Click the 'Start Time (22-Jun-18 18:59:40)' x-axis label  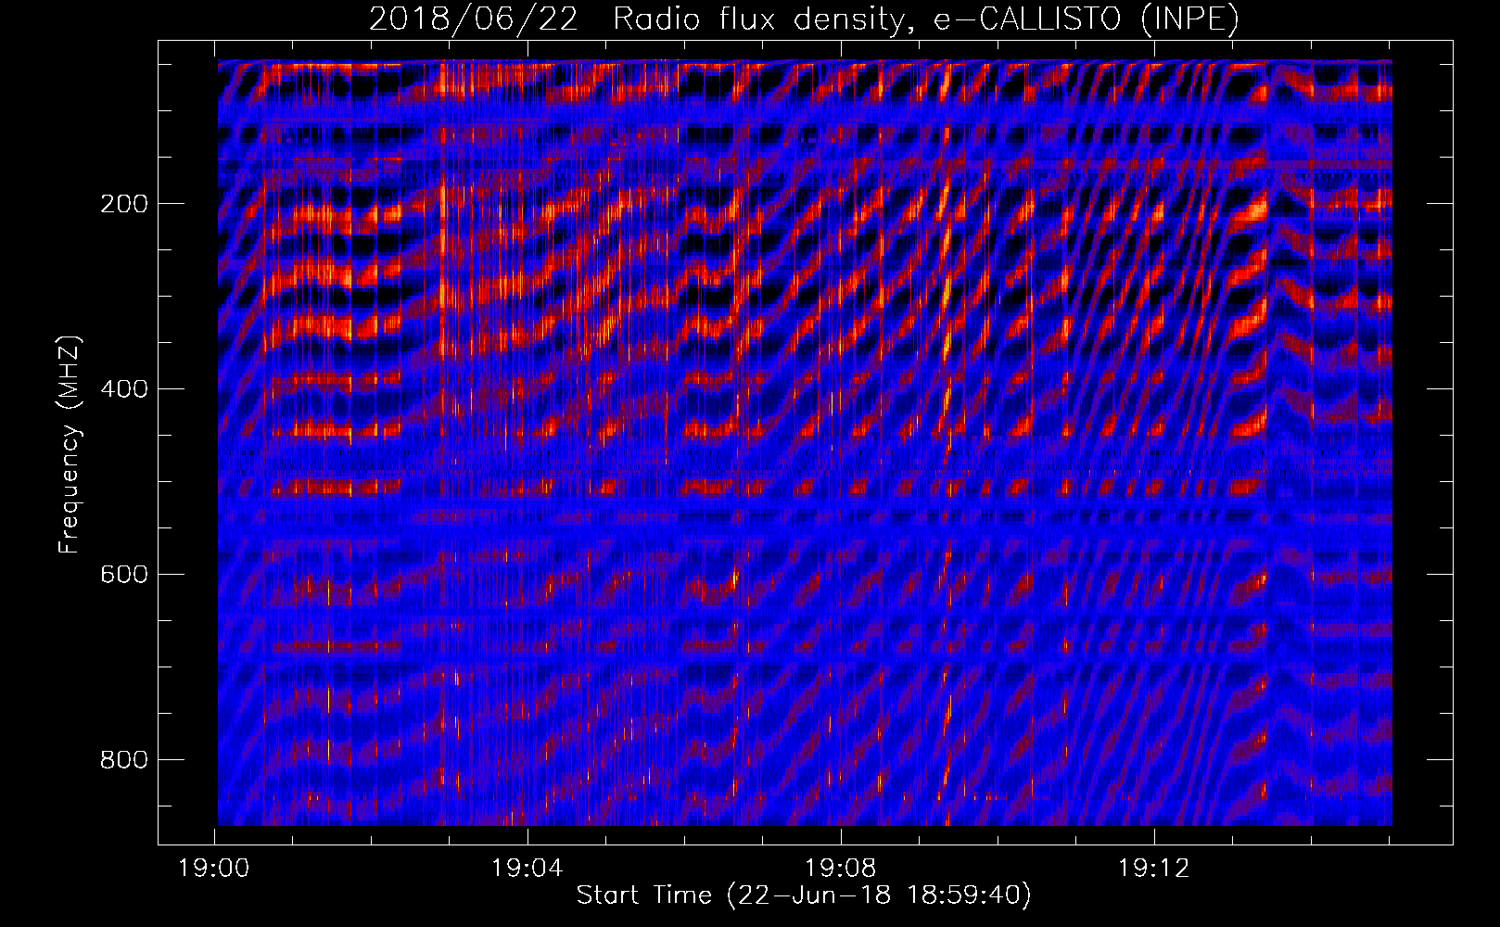coord(804,895)
